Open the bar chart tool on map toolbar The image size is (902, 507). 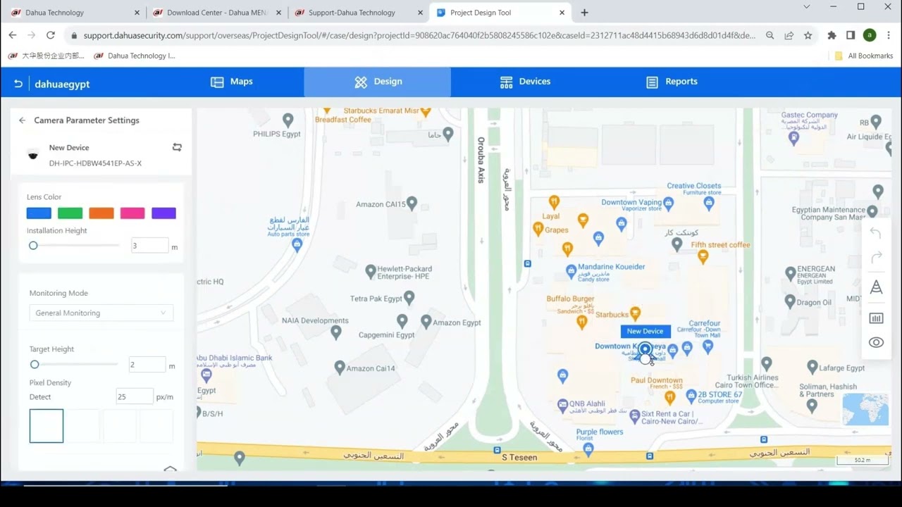tap(876, 318)
